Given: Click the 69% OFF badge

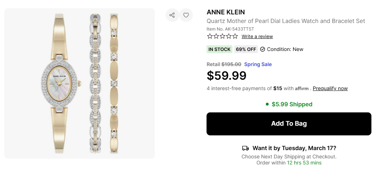Looking at the screenshot, I should pos(246,49).
